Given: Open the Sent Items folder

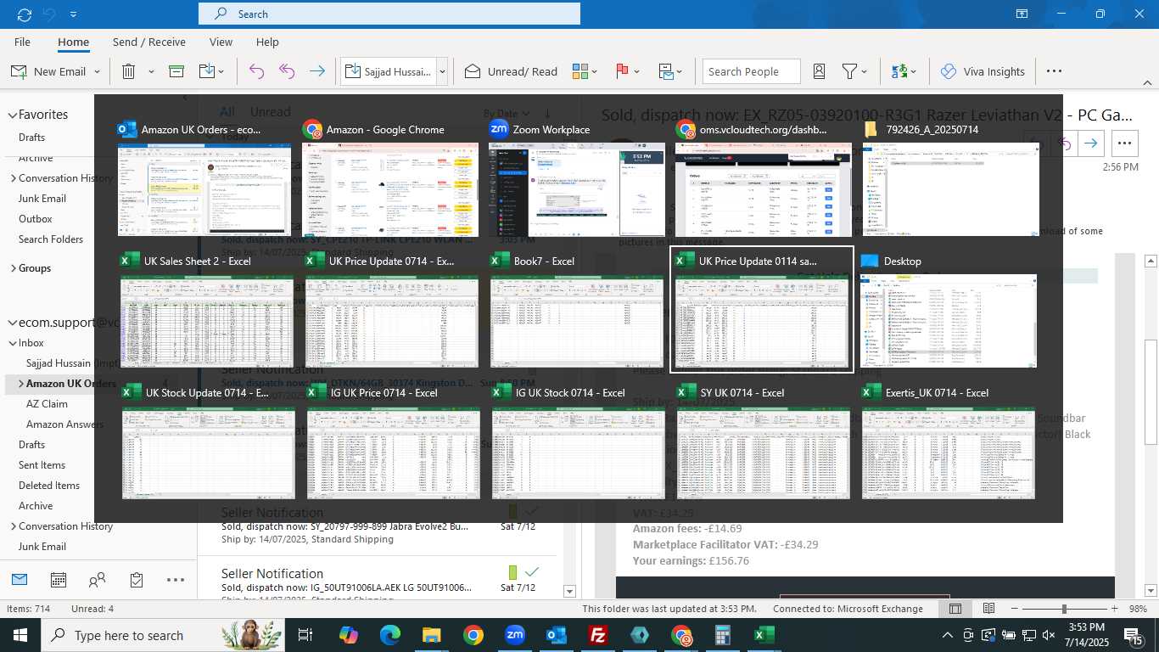Looking at the screenshot, I should click(x=42, y=465).
